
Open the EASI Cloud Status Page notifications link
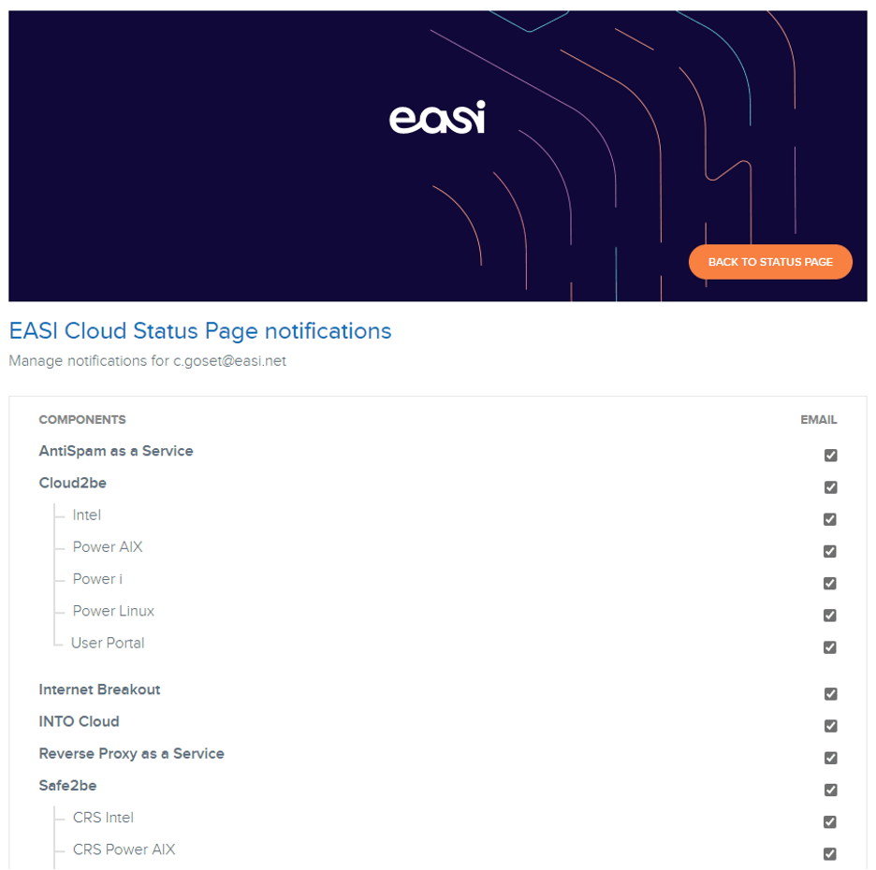coord(198,331)
